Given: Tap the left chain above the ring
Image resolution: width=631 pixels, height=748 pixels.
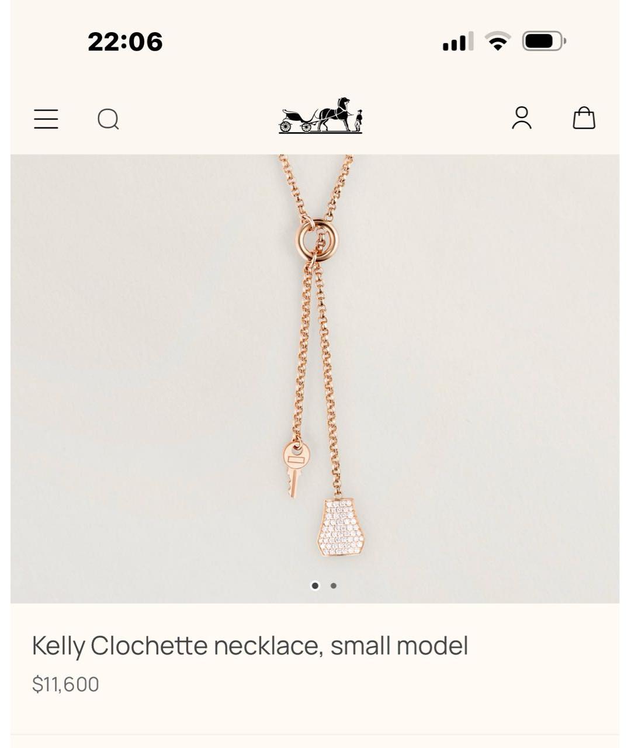Looking at the screenshot, I should click(x=294, y=188).
